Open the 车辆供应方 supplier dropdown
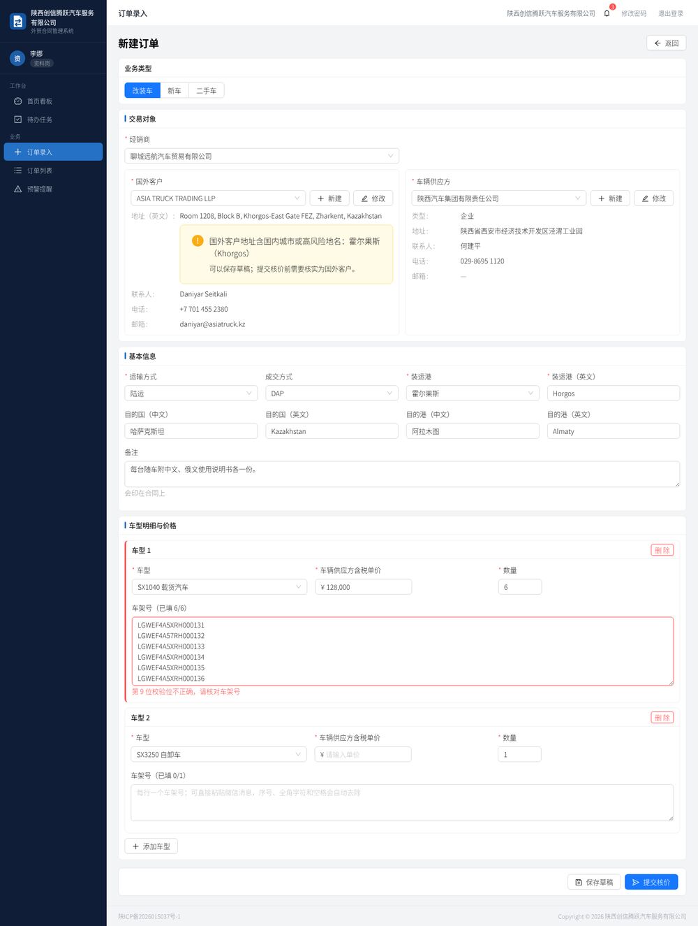Image resolution: width=698 pixels, height=926 pixels. click(498, 198)
